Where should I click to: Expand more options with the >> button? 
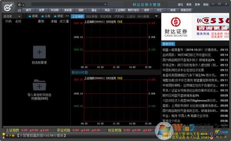point(67,16)
